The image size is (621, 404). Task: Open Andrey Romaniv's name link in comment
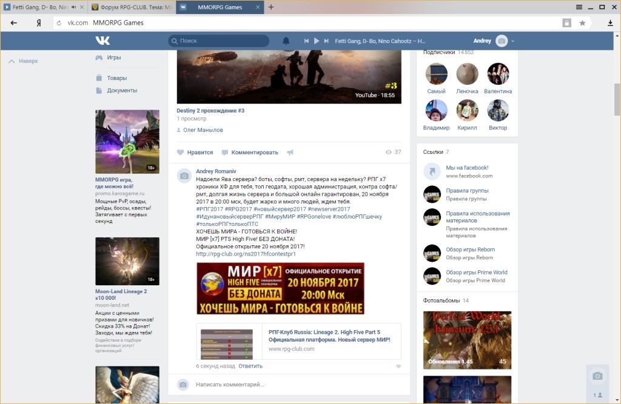(x=216, y=171)
